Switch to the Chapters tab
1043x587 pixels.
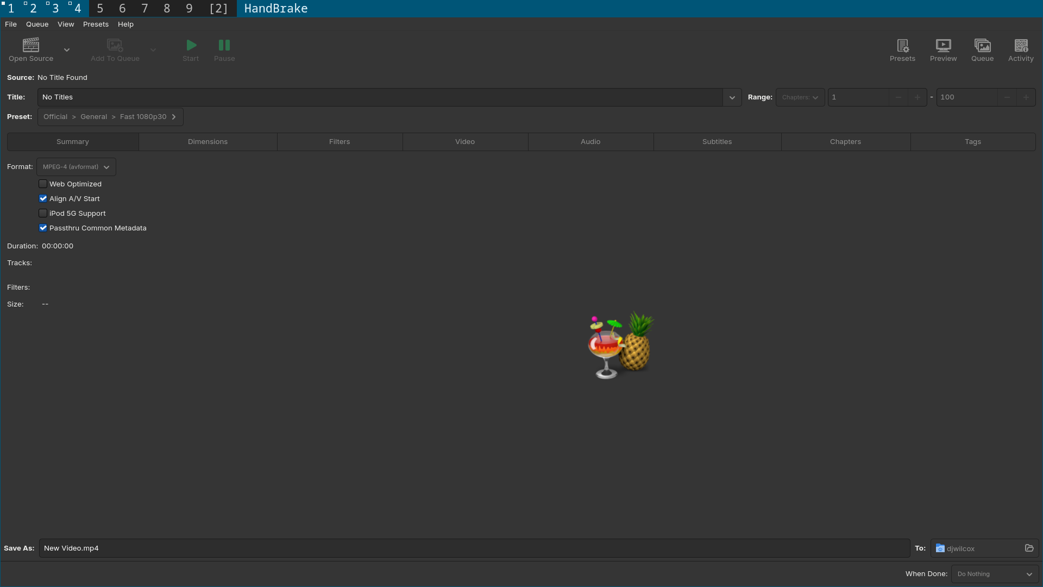pyautogui.click(x=845, y=142)
